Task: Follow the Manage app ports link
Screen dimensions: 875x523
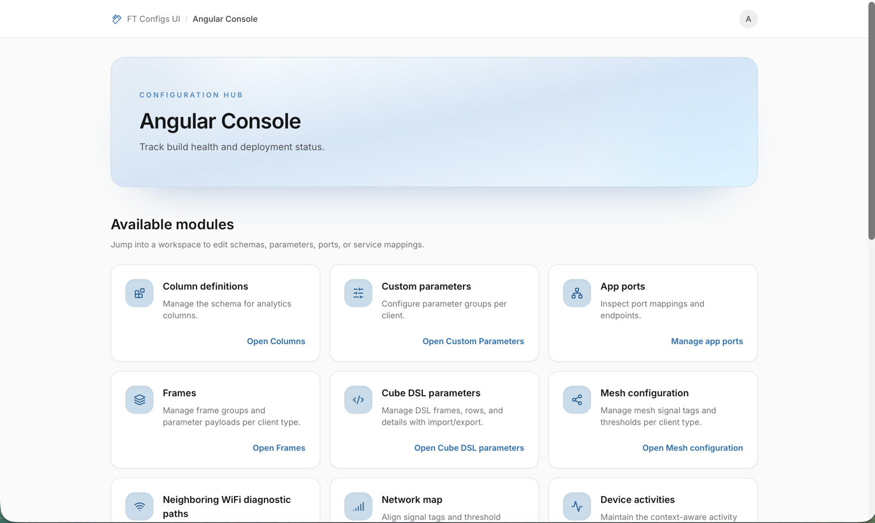Action: [707, 341]
